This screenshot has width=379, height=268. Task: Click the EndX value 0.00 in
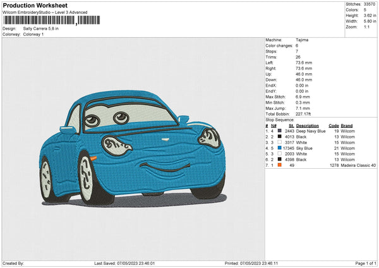point(302,85)
